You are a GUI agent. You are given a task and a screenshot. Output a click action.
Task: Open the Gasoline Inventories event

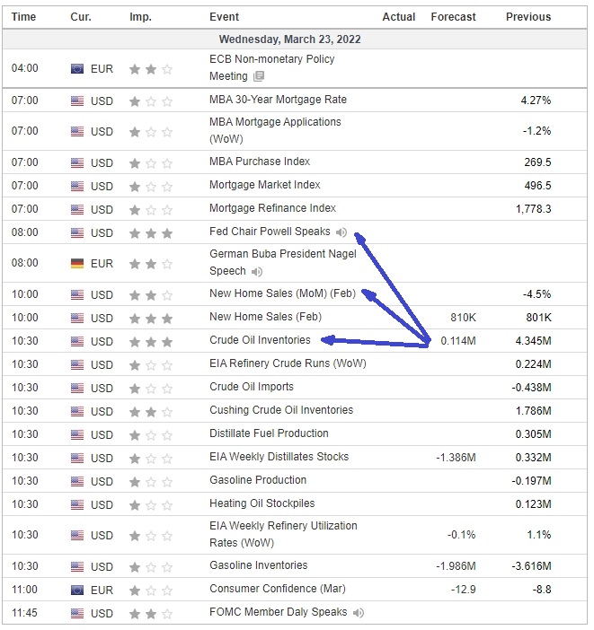click(x=259, y=564)
